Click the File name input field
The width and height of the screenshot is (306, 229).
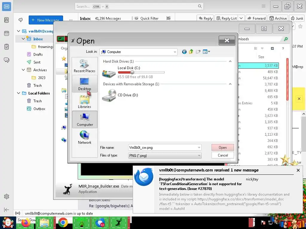tap(165, 148)
